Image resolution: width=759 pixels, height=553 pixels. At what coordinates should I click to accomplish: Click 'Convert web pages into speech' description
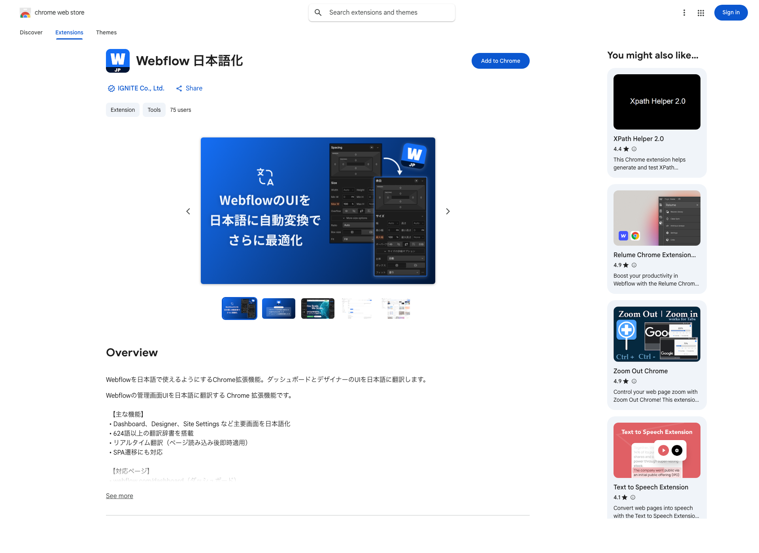(x=656, y=512)
